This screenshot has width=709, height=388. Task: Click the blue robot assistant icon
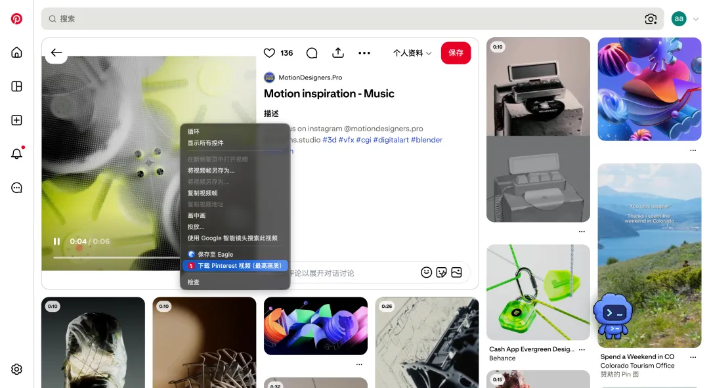(613, 316)
